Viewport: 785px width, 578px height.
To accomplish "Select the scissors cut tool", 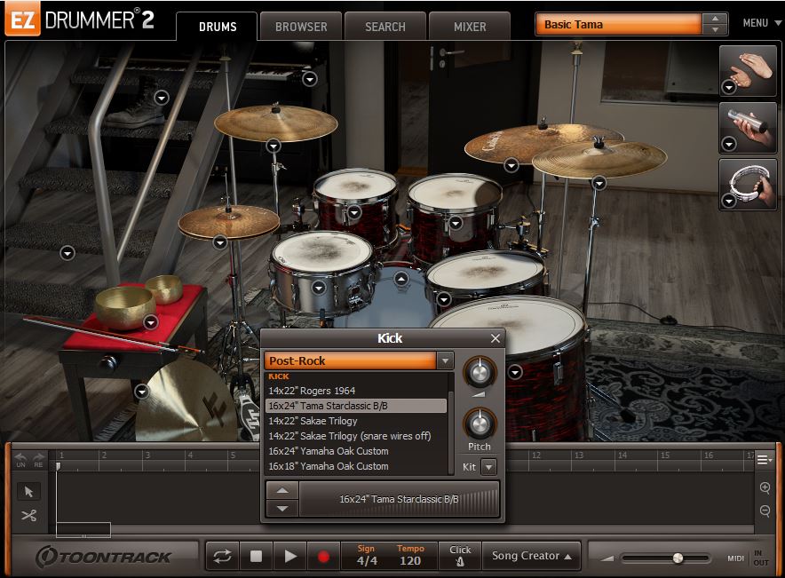I will [x=28, y=515].
